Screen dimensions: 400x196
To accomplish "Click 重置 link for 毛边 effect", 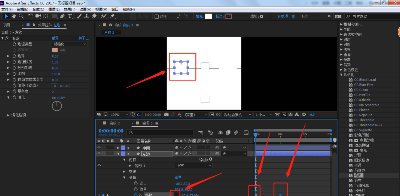I will 55,38.
